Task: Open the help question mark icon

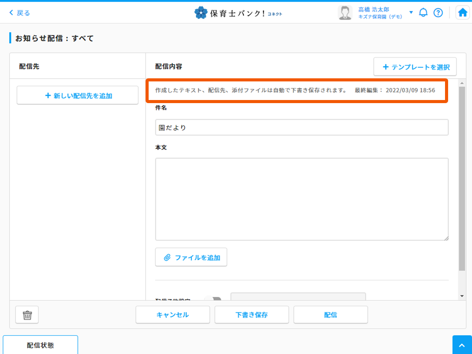Action: point(438,13)
